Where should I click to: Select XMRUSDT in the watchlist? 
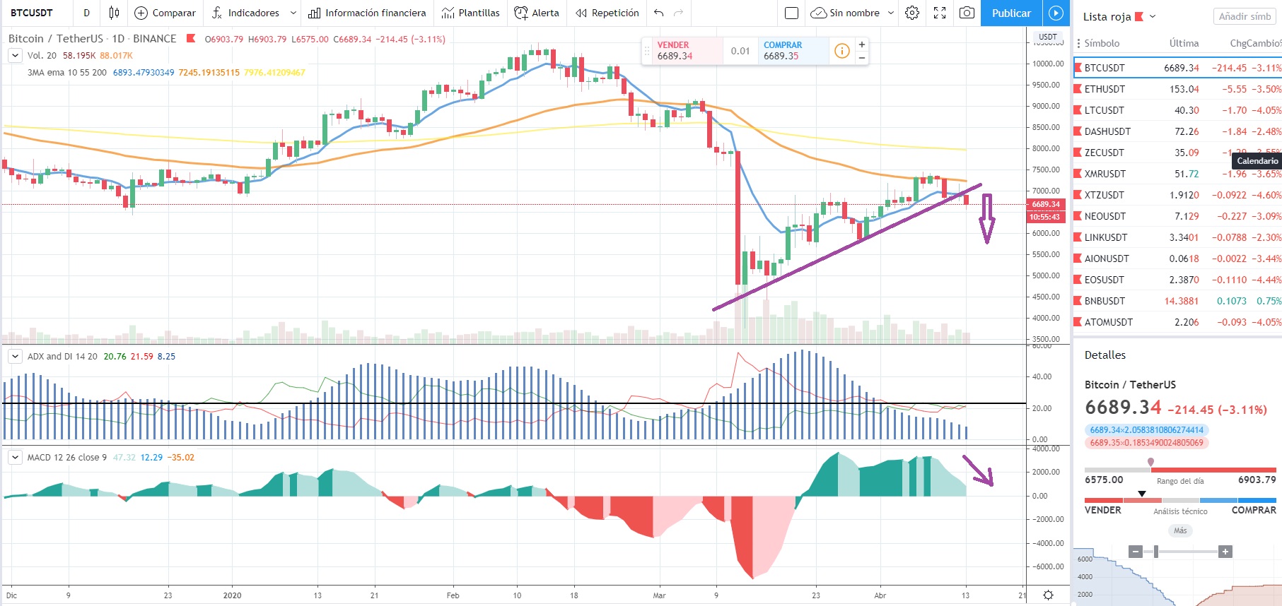pos(1177,174)
